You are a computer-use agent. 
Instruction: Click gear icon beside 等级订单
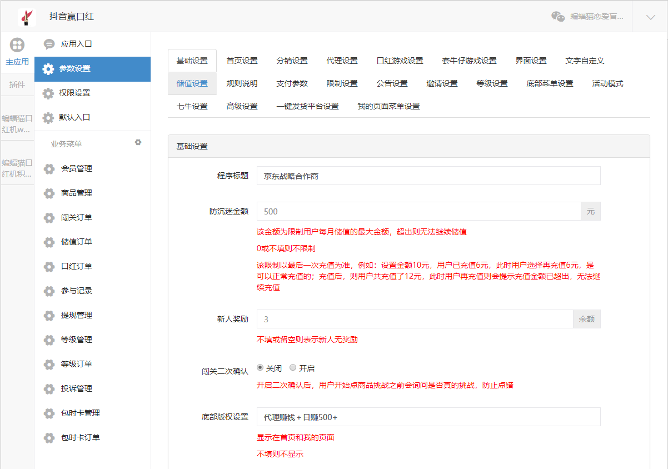point(49,365)
